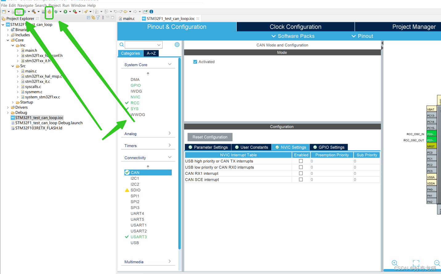Open the Pinout dropdown menu
Screen dimensions: 441x274
[x=362, y=36]
